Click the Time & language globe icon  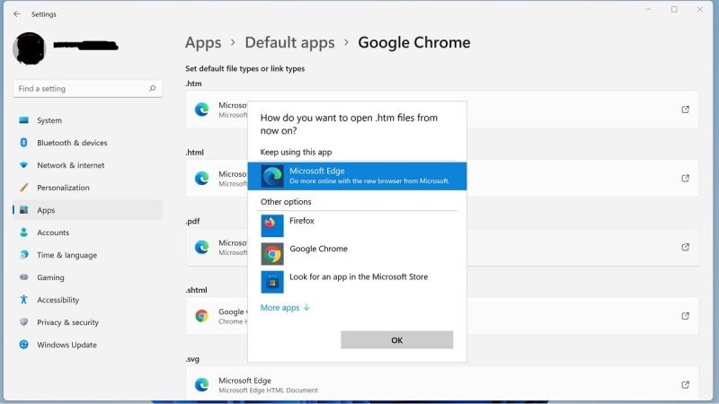pyautogui.click(x=24, y=255)
